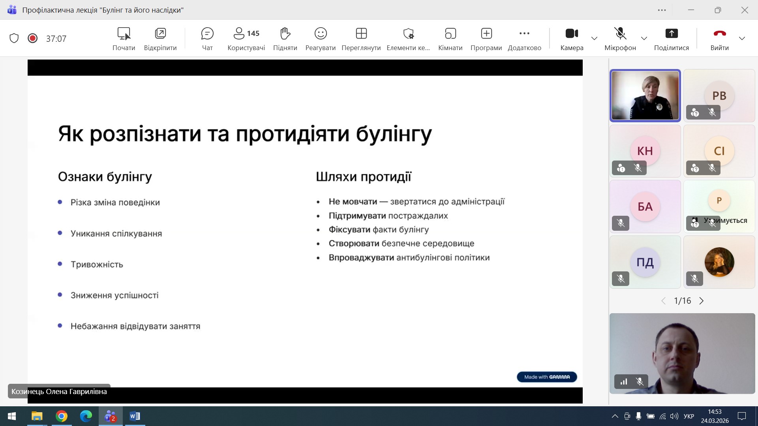758x426 pixels.
Task: Unmute with the Мікрофон toggle
Action: coord(620,38)
